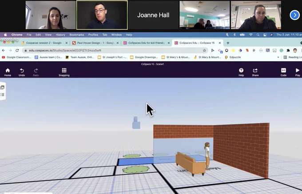Image resolution: width=302 pixels, height=194 pixels.
Task: Close the Paul House Design tab
Action: pos(118,43)
